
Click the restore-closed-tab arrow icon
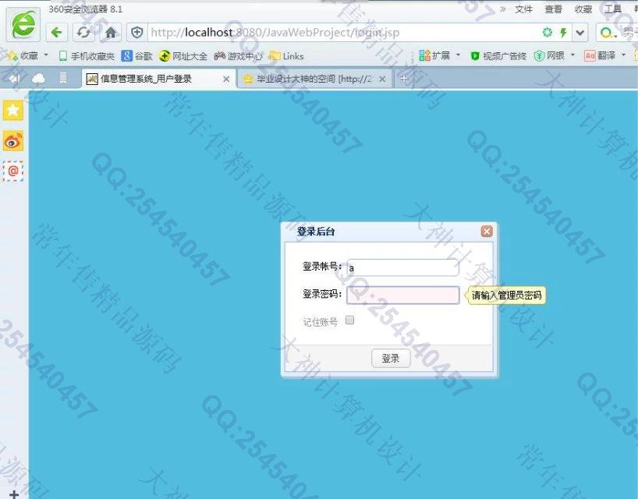pos(15,79)
